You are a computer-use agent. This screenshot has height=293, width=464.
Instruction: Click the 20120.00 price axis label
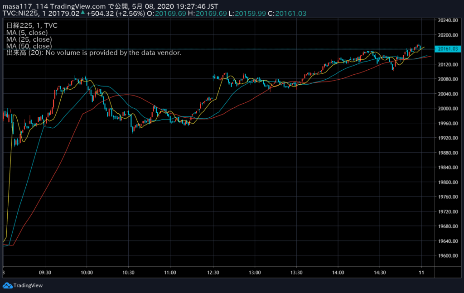tap(448, 64)
